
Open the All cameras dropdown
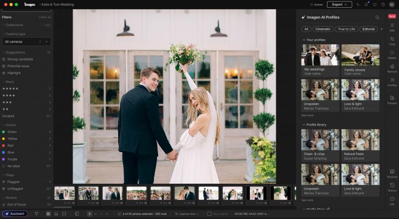pos(26,42)
